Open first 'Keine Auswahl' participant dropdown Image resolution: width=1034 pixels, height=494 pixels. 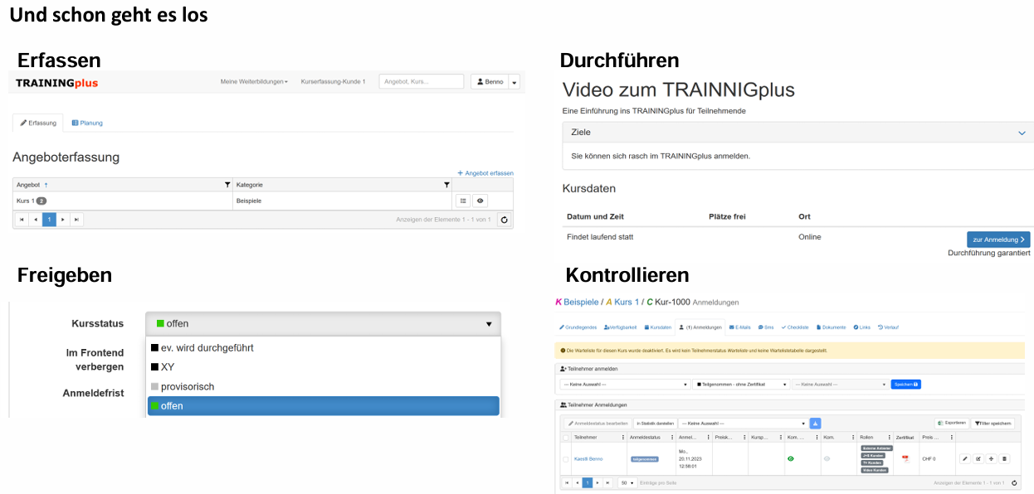pos(626,385)
